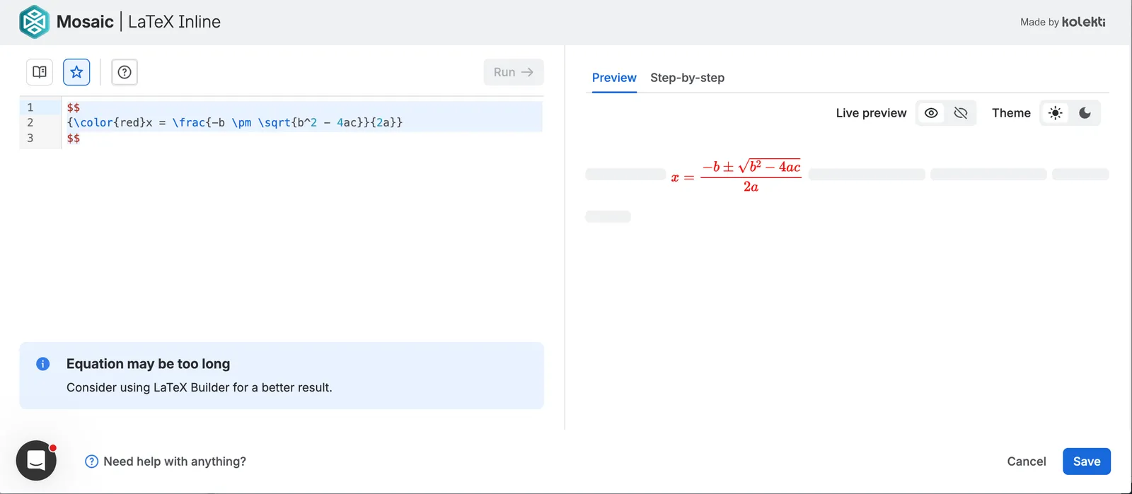
Task: Switch to light theme sun icon
Action: pyautogui.click(x=1055, y=113)
